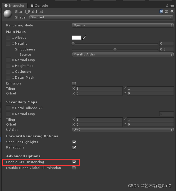This screenshot has width=176, height=191.
Task: Open the material settings gear menu
Action: point(172,11)
